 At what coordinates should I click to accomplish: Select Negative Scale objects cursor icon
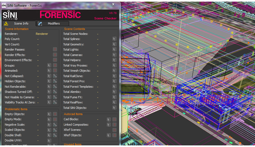(x=49, y=125)
